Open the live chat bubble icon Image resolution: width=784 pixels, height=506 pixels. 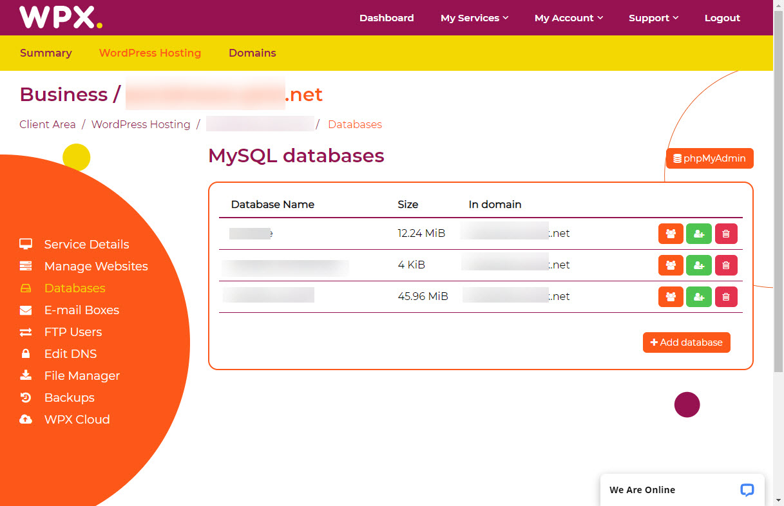(x=747, y=490)
